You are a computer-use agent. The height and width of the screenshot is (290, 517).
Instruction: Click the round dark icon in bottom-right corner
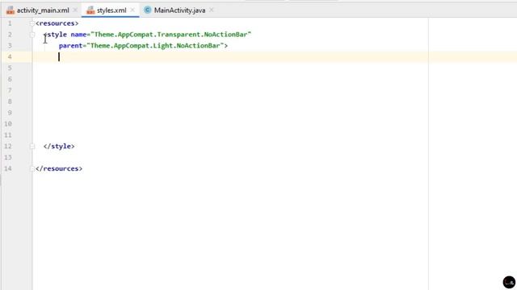pos(509,283)
